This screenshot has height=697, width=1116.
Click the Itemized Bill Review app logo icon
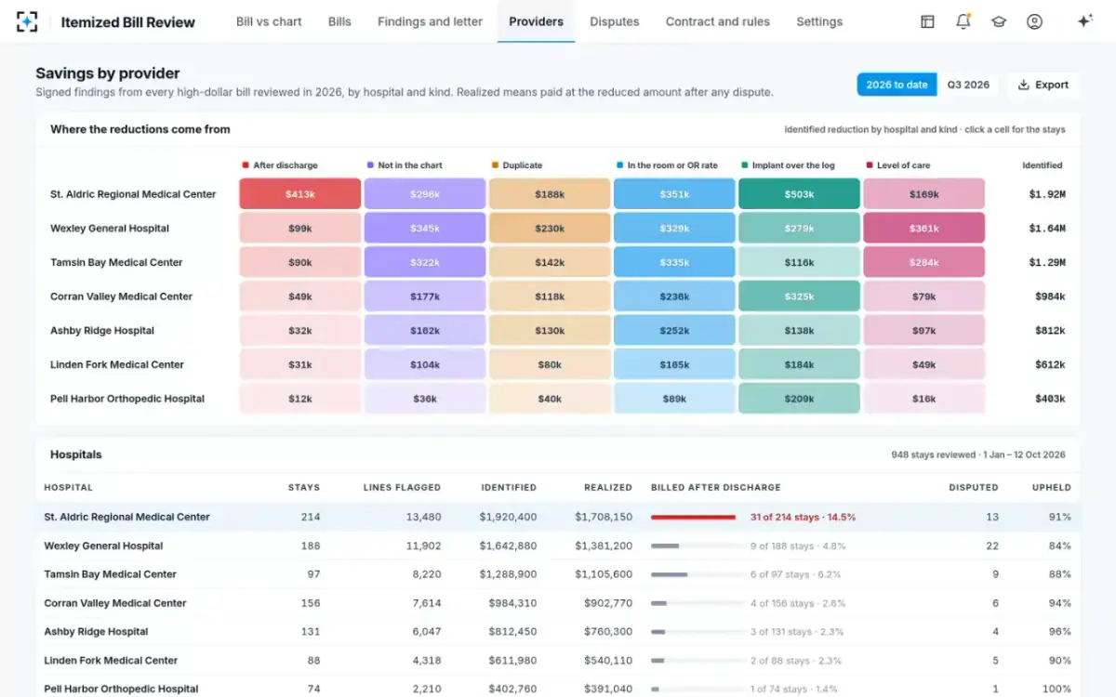[28, 21]
